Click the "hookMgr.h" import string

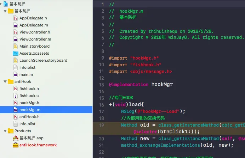click(144, 58)
